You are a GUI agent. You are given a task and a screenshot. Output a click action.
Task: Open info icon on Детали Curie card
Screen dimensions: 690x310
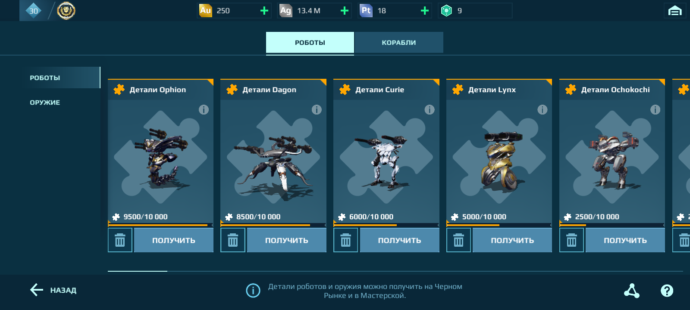click(x=430, y=110)
